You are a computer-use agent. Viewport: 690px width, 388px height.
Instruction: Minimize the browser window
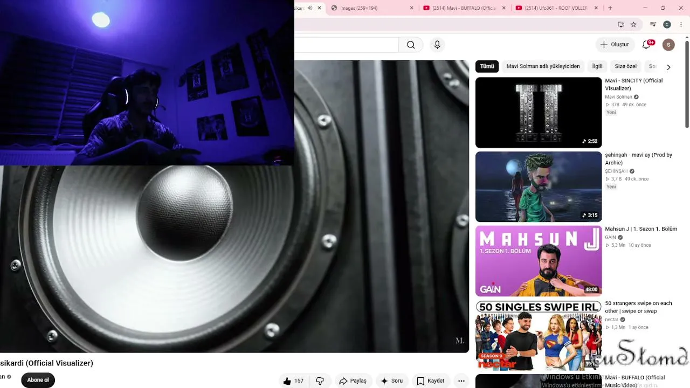[646, 8]
